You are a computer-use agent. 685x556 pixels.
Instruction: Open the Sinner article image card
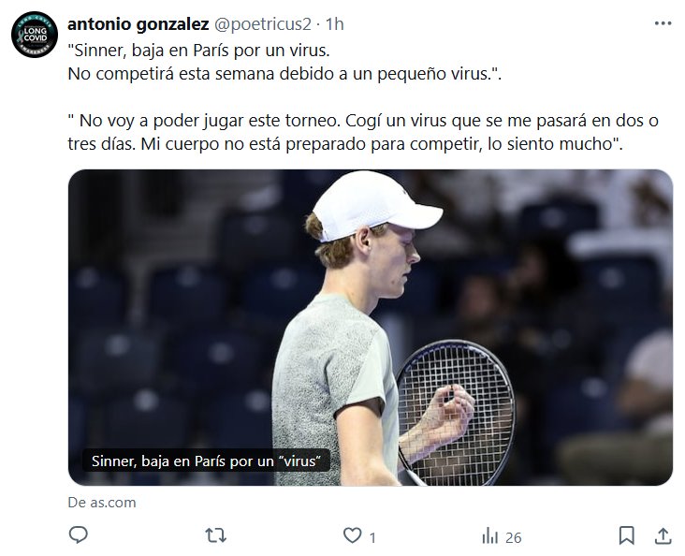[x=370, y=328]
